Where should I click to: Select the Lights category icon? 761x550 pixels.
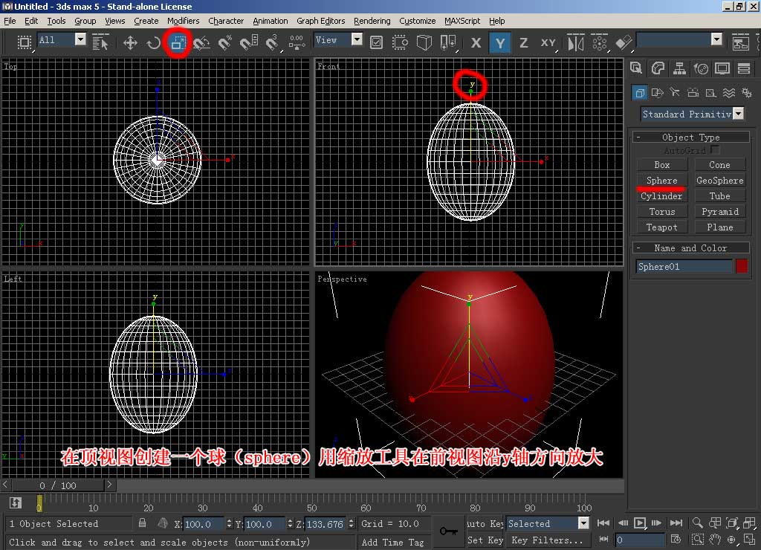[675, 92]
